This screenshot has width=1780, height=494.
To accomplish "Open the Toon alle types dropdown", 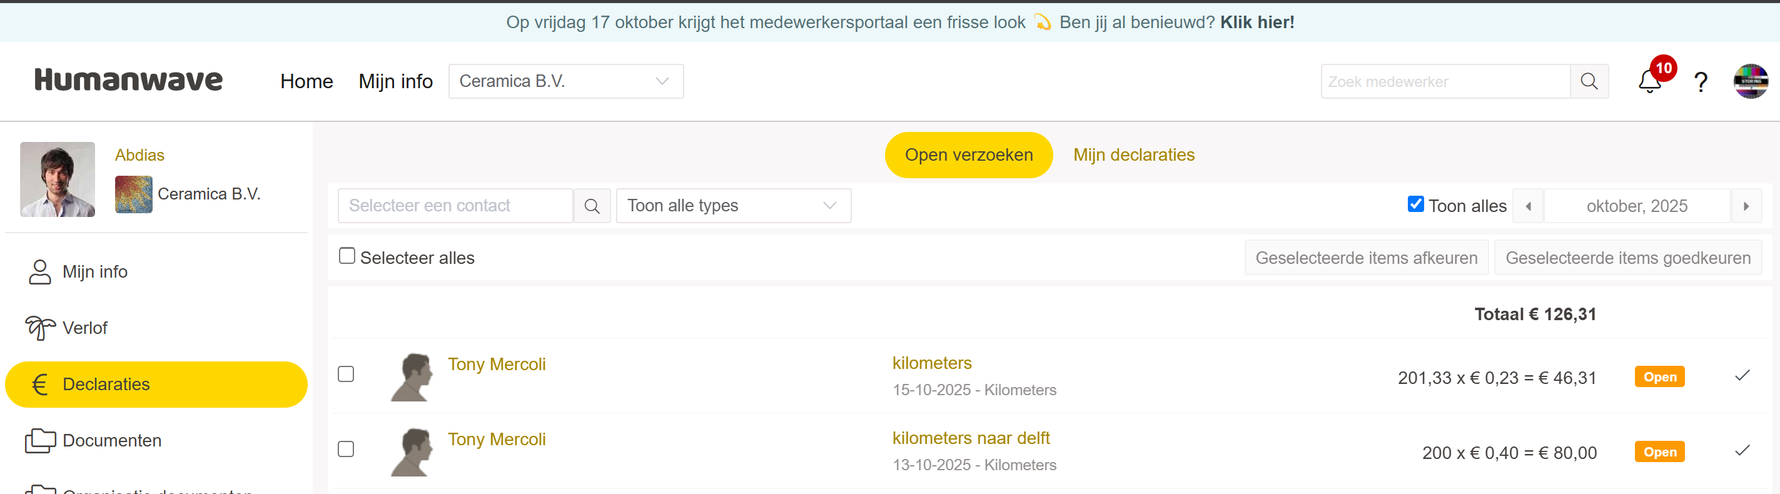I will (732, 206).
